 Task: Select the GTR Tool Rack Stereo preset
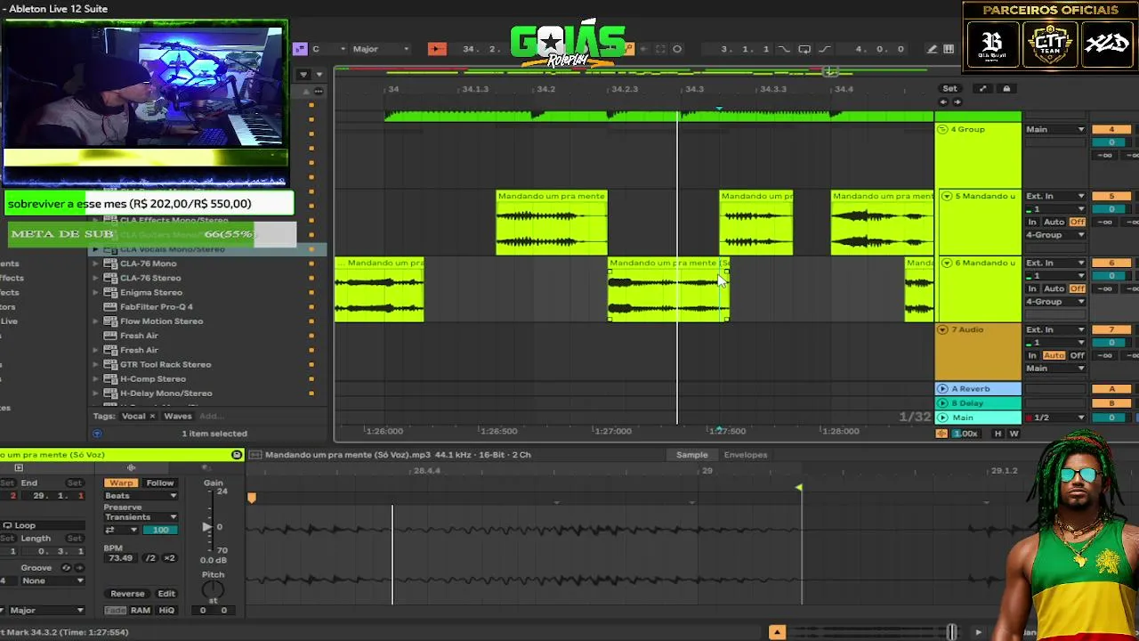point(166,364)
